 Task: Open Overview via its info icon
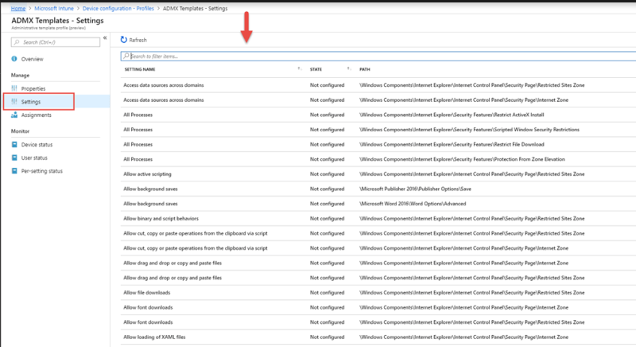tap(14, 59)
